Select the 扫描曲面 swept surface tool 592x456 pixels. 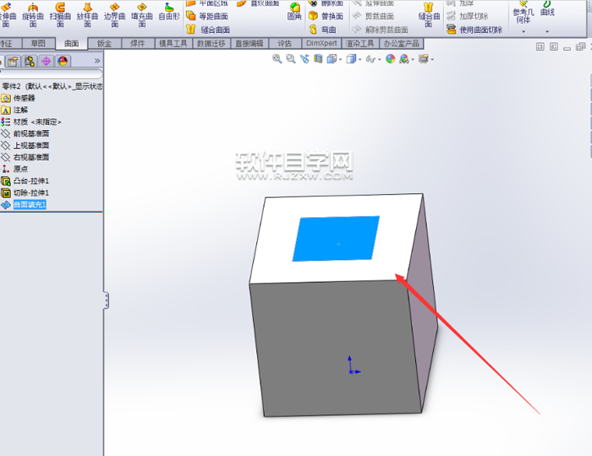[60, 14]
